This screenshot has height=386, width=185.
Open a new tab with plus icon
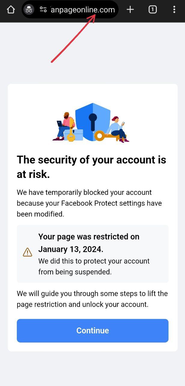coord(130,10)
